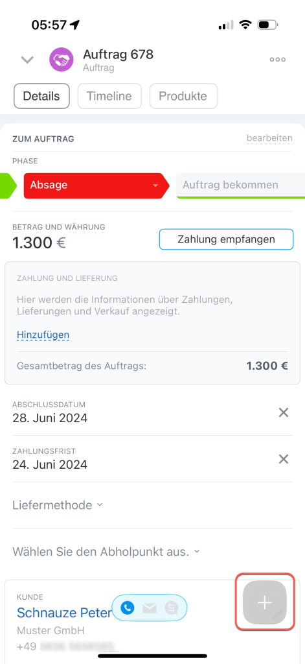305x664 pixels.
Task: Tap the bearbeiten edit link
Action: pyautogui.click(x=269, y=138)
